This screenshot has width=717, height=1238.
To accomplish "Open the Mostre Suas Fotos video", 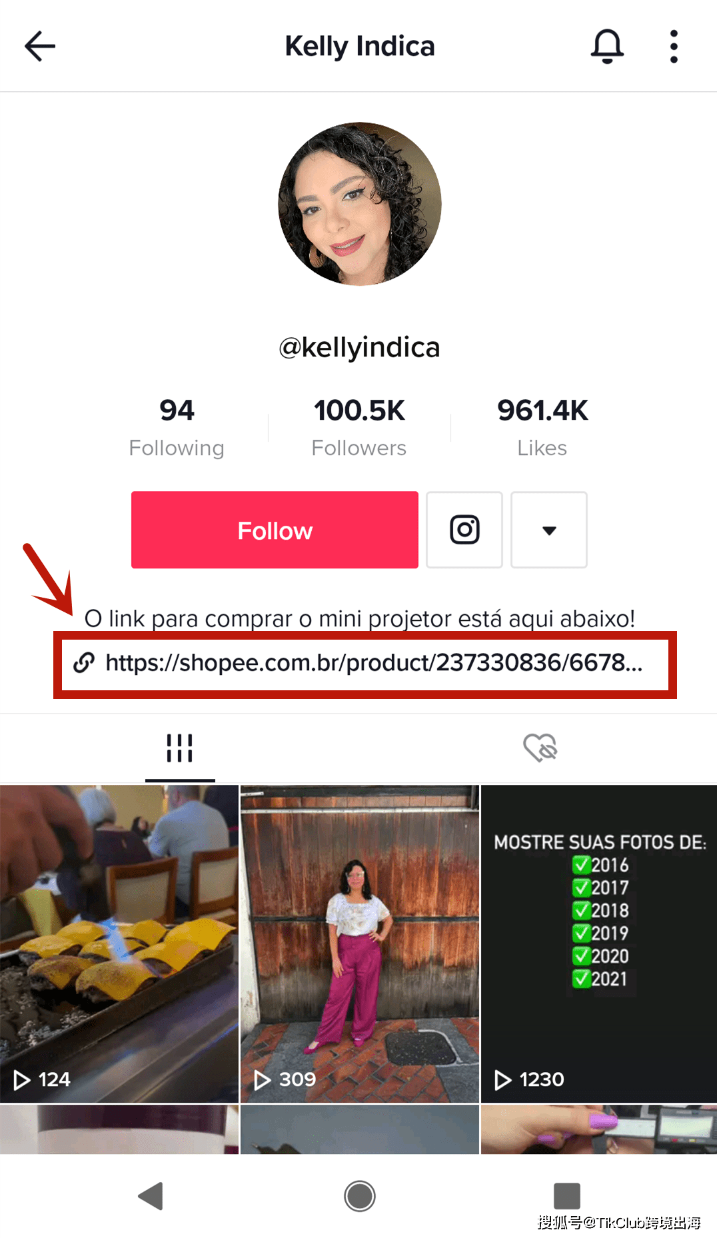I will [x=599, y=943].
